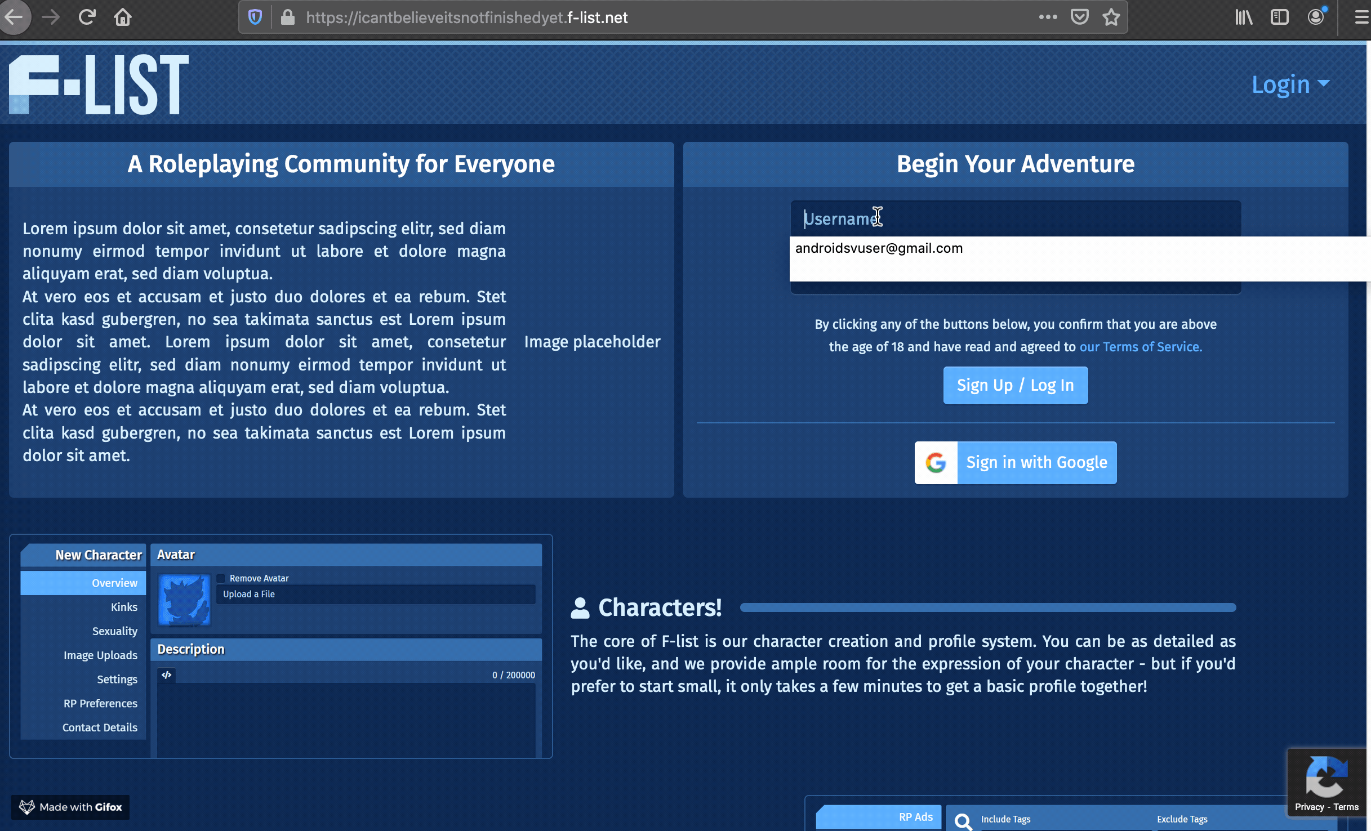Screen dimensions: 1371x831
Task: Open the Firefox library icon
Action: point(1244,17)
